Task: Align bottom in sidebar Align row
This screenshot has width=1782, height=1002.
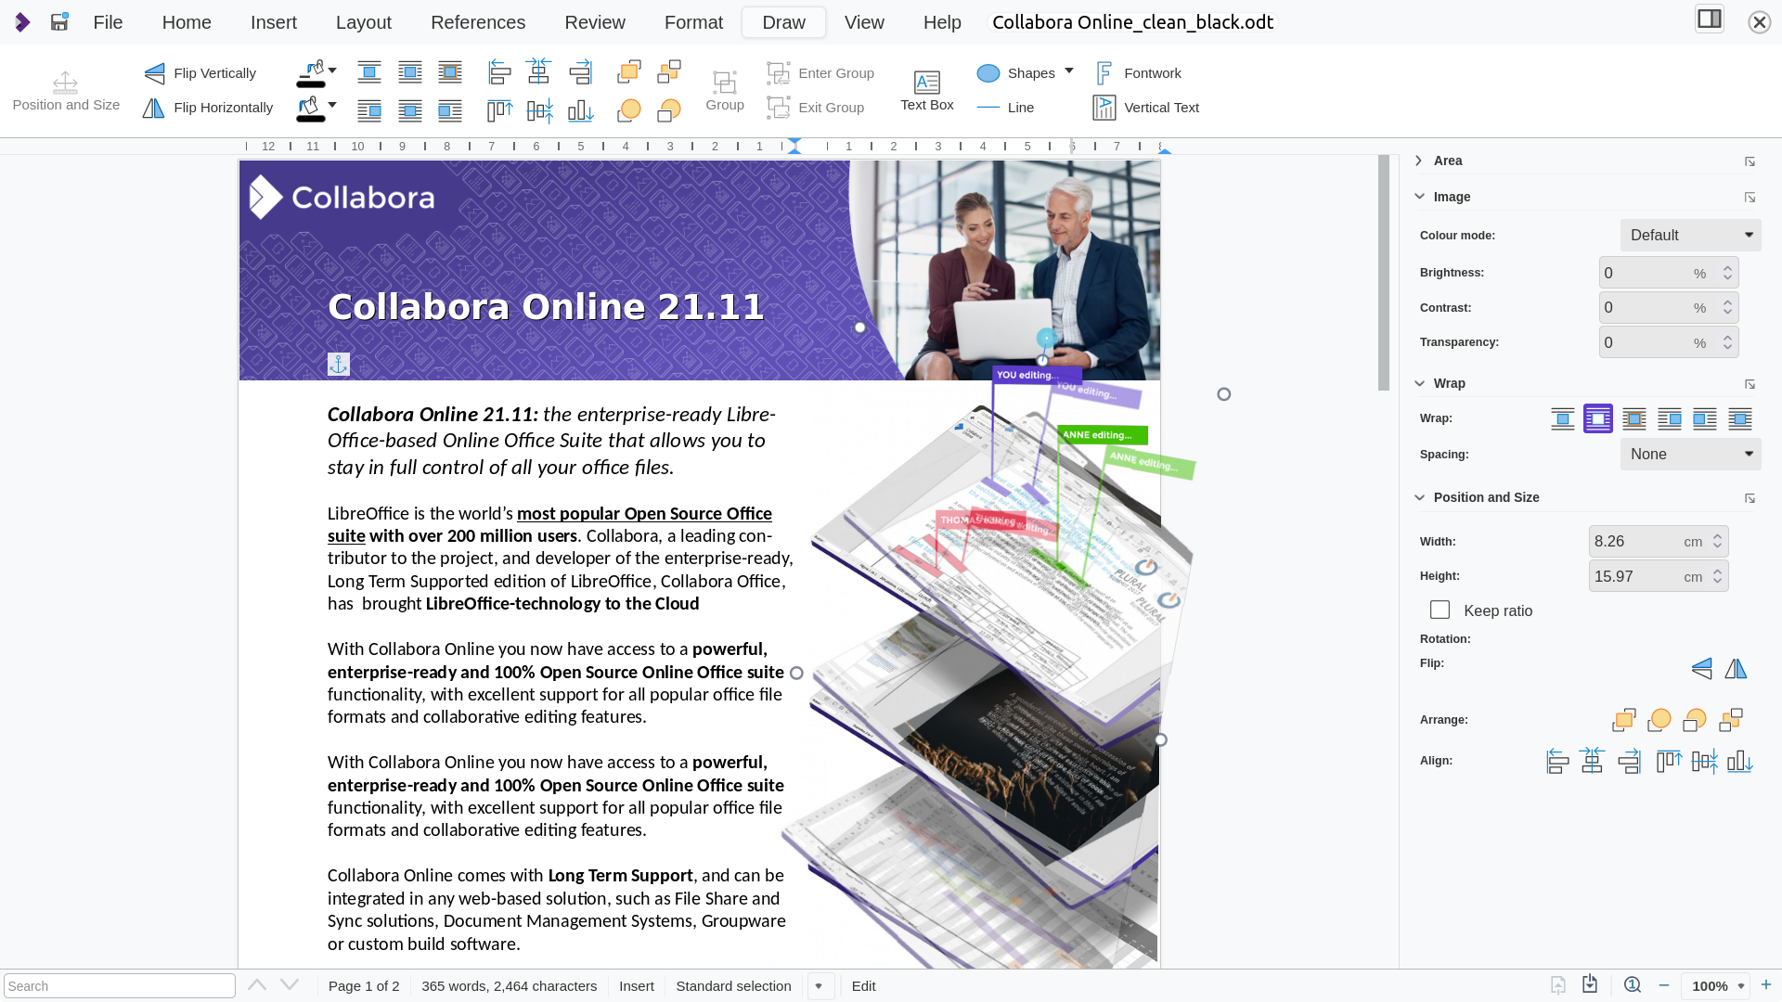Action: tap(1740, 762)
